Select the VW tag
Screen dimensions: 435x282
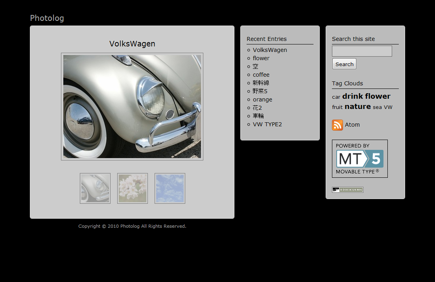(388, 107)
